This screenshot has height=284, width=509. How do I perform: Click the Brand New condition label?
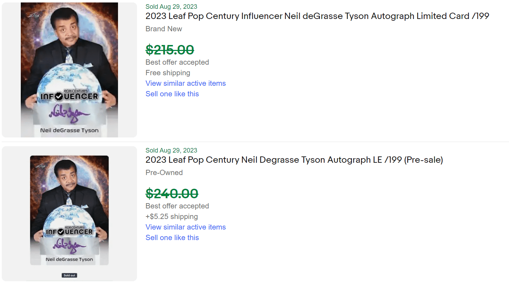click(x=164, y=29)
